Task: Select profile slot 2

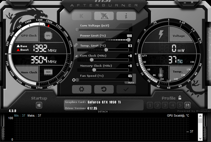Action: [x=157, y=105]
